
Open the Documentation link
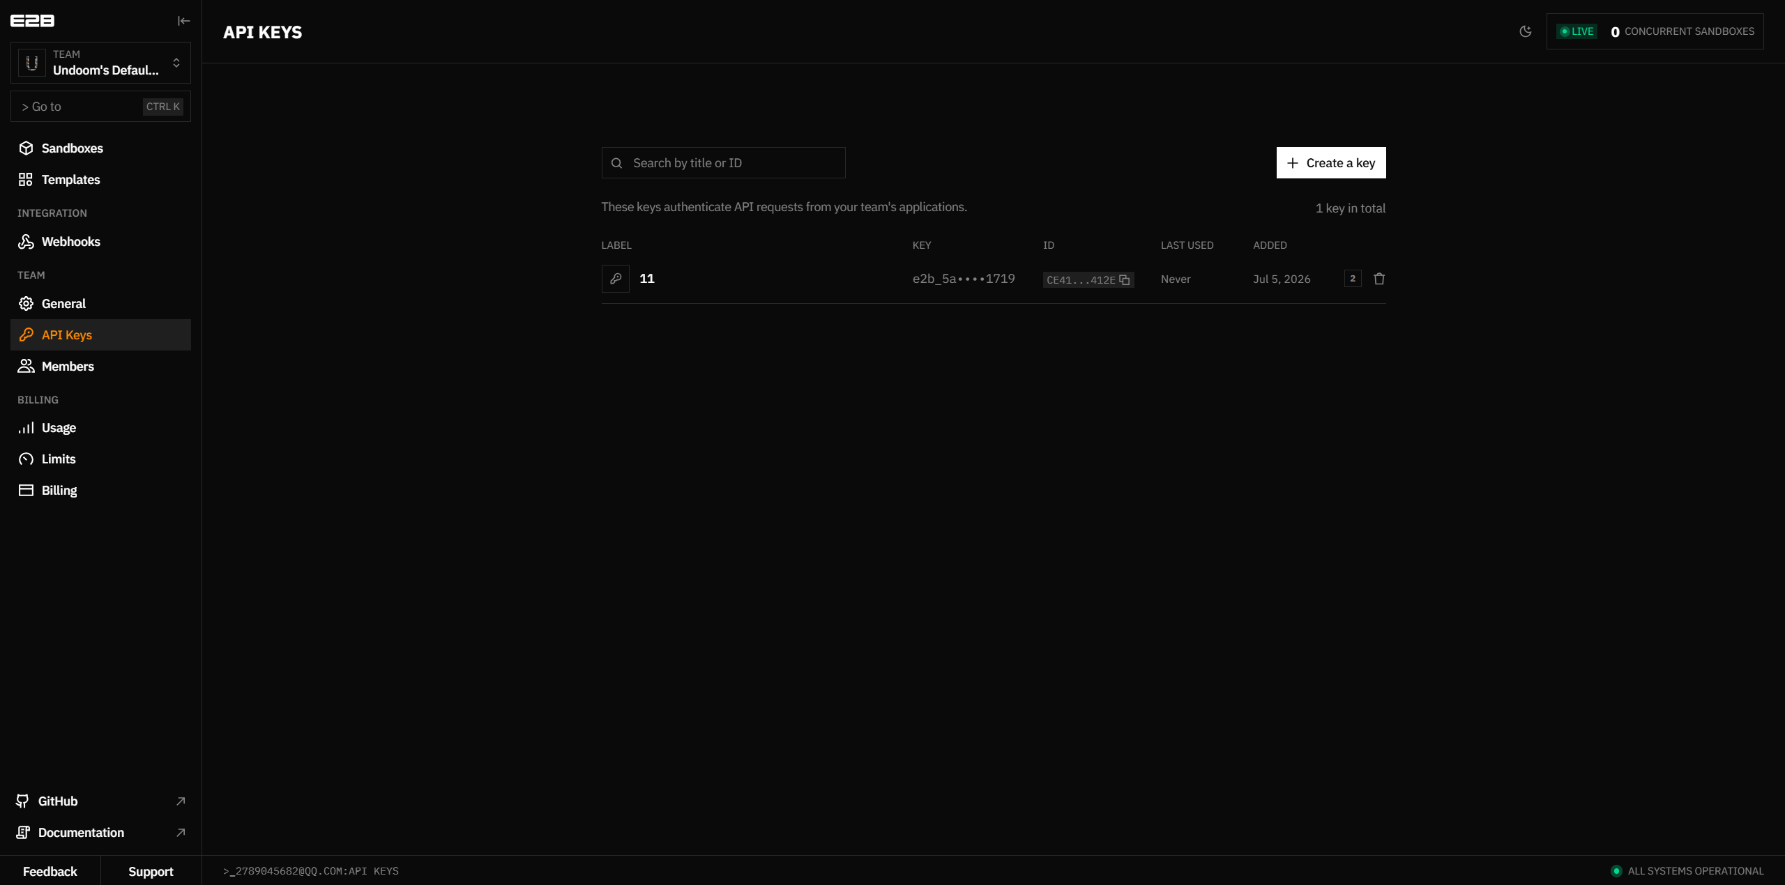click(100, 833)
